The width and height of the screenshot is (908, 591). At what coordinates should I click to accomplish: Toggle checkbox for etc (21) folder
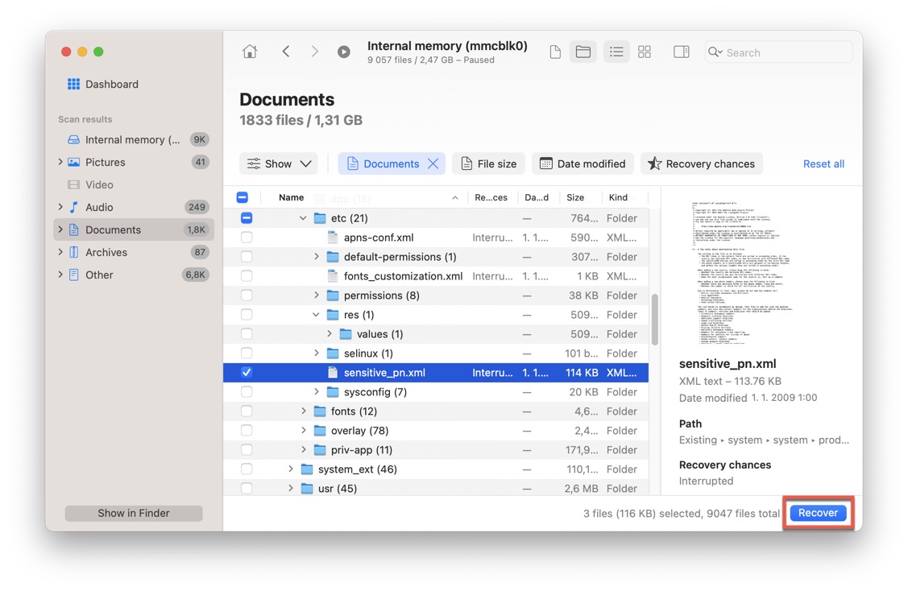click(x=247, y=218)
